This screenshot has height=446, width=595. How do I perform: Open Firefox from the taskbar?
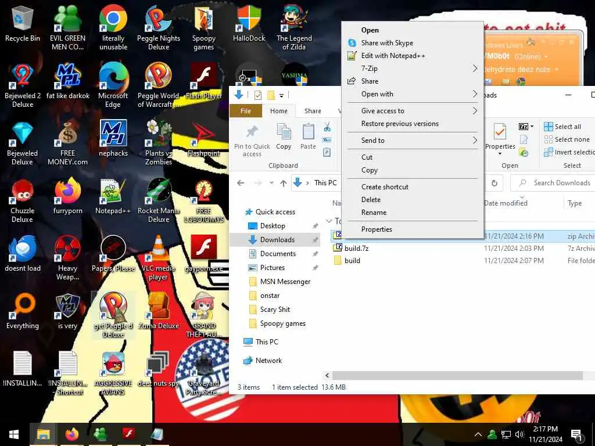pyautogui.click(x=72, y=434)
